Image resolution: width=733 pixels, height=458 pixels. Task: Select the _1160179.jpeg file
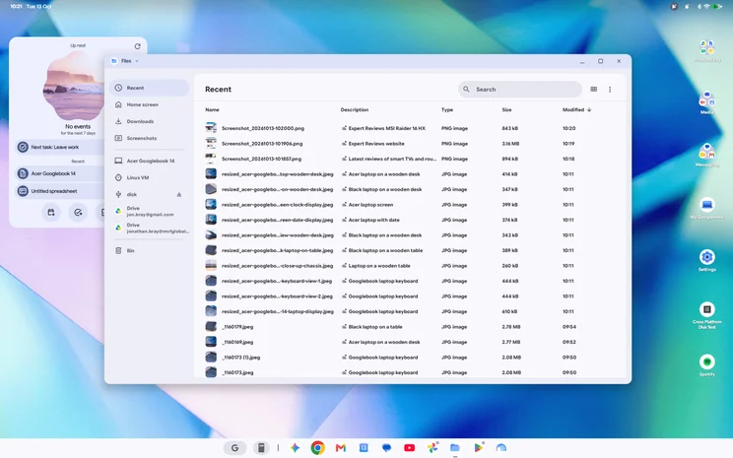(x=237, y=327)
